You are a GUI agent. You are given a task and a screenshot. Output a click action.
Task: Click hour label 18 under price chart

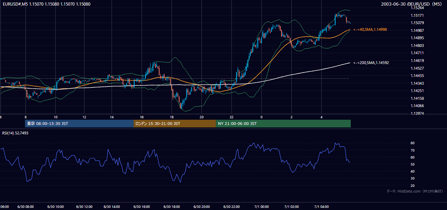click(x=172, y=117)
